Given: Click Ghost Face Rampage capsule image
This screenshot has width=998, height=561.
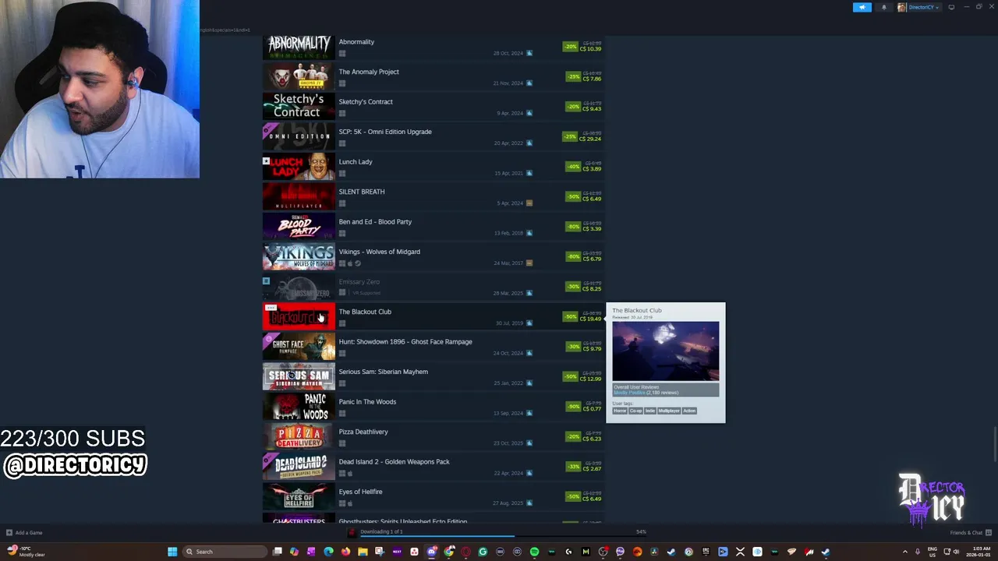Looking at the screenshot, I should click(x=299, y=347).
